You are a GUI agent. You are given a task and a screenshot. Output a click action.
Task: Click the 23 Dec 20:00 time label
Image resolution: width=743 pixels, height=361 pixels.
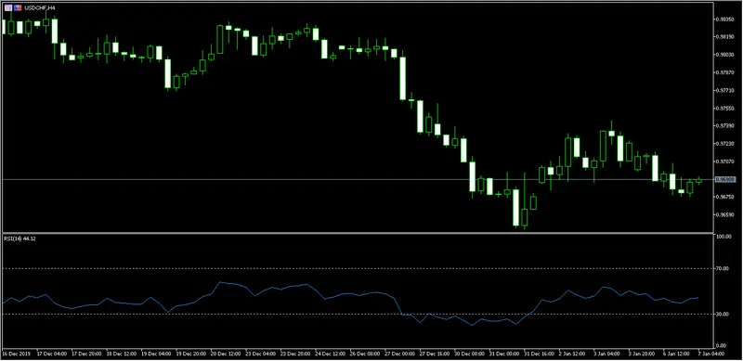(x=295, y=353)
